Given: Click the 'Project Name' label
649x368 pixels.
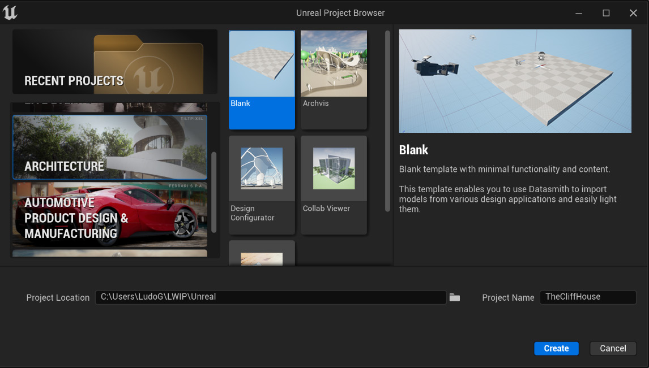Looking at the screenshot, I should coord(509,298).
